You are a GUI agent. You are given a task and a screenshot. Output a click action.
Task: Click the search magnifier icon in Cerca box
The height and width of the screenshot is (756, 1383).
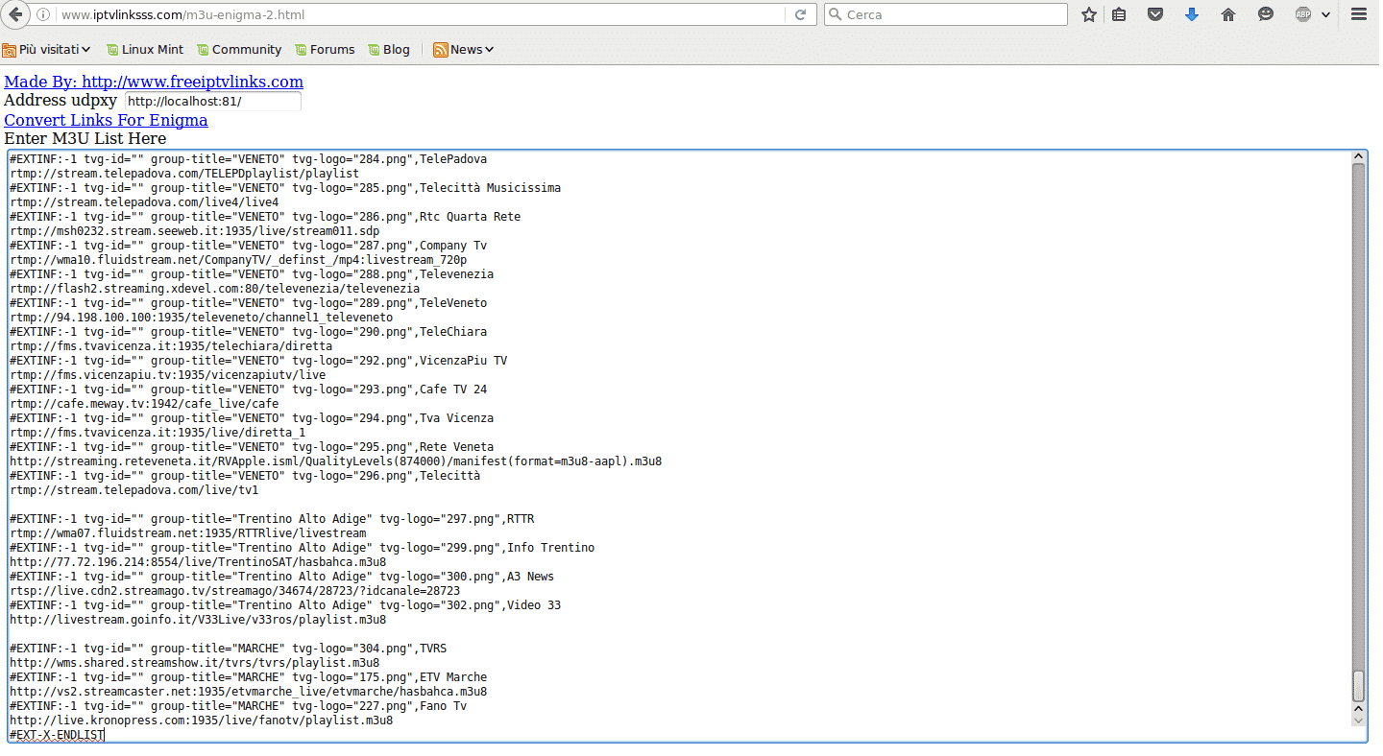835,14
